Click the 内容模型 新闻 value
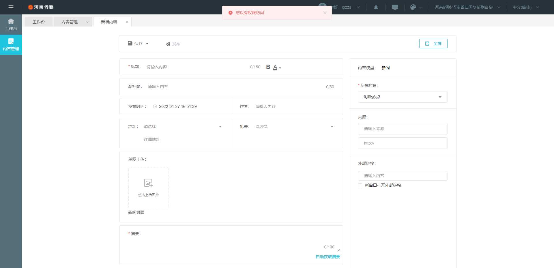 click(x=385, y=68)
